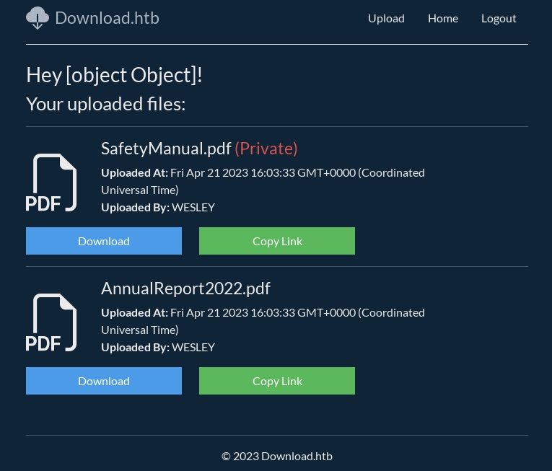Image resolution: width=552 pixels, height=471 pixels.
Task: Click the cloud download logo icon
Action: 38,18
